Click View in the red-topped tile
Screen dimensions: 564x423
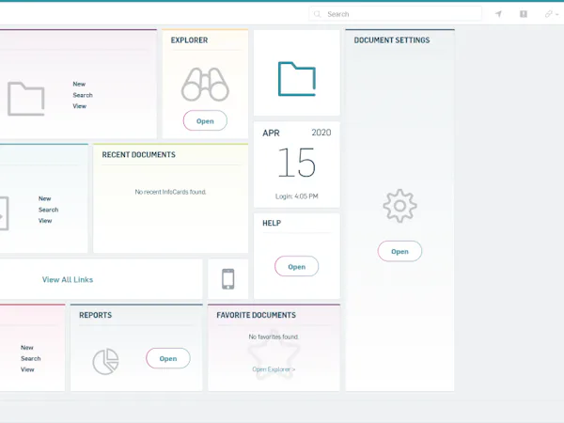pyautogui.click(x=27, y=369)
